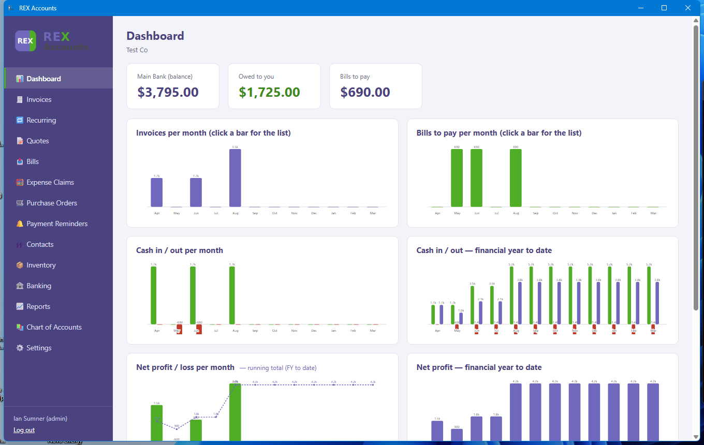Click the Bills inbox icon
Image resolution: width=704 pixels, height=445 pixels.
(x=20, y=161)
